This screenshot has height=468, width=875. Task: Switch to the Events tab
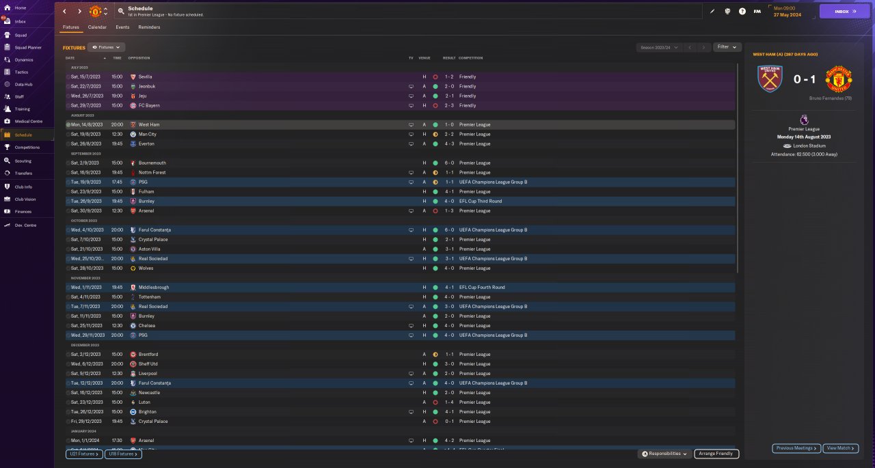[122, 27]
